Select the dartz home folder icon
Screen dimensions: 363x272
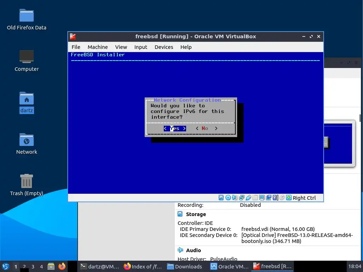(x=27, y=102)
